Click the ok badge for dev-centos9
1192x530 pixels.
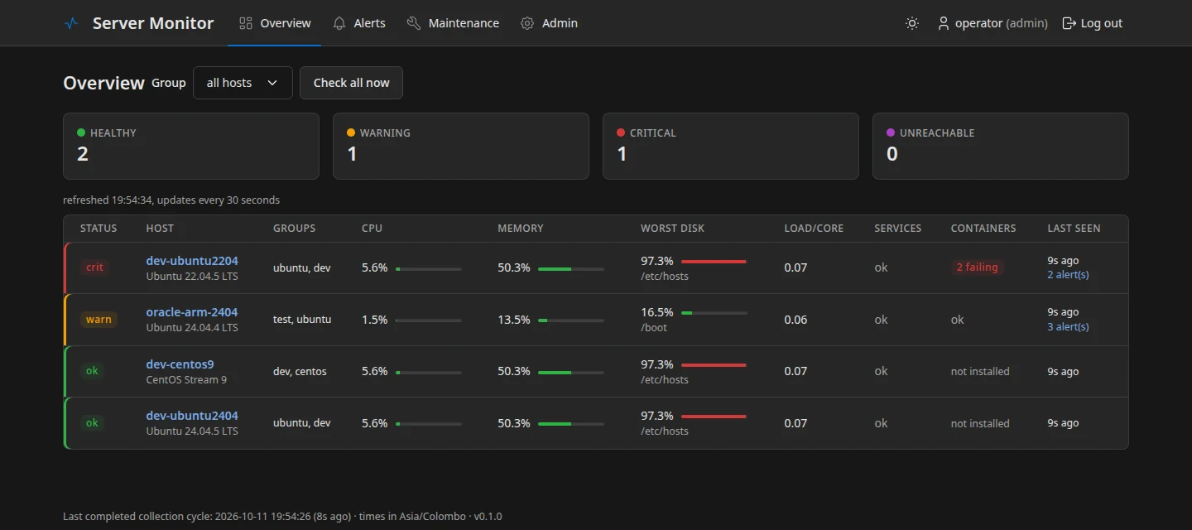[92, 371]
